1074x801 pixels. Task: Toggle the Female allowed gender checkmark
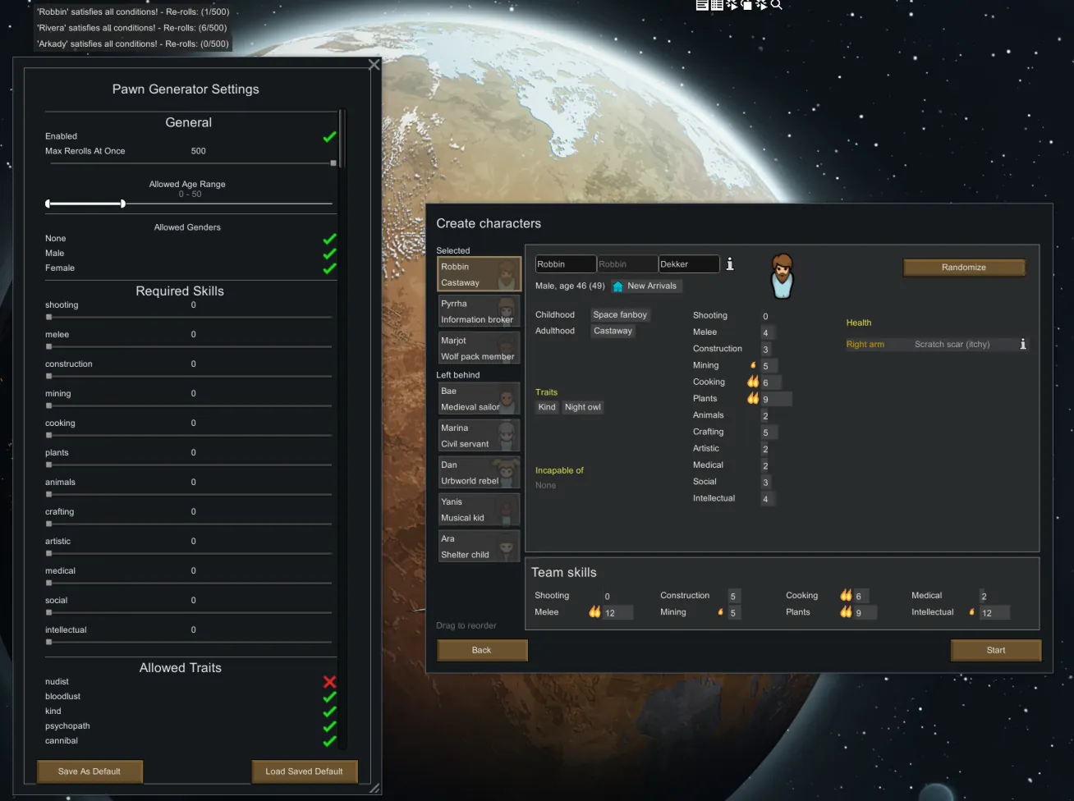click(x=329, y=268)
